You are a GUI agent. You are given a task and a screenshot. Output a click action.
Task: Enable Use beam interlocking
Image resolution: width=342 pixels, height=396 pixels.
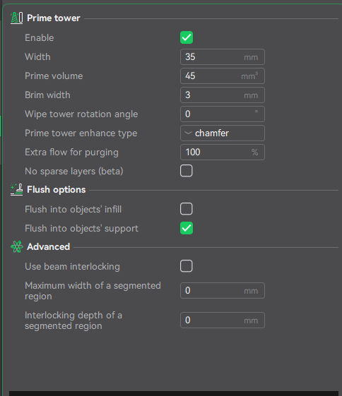(187, 266)
